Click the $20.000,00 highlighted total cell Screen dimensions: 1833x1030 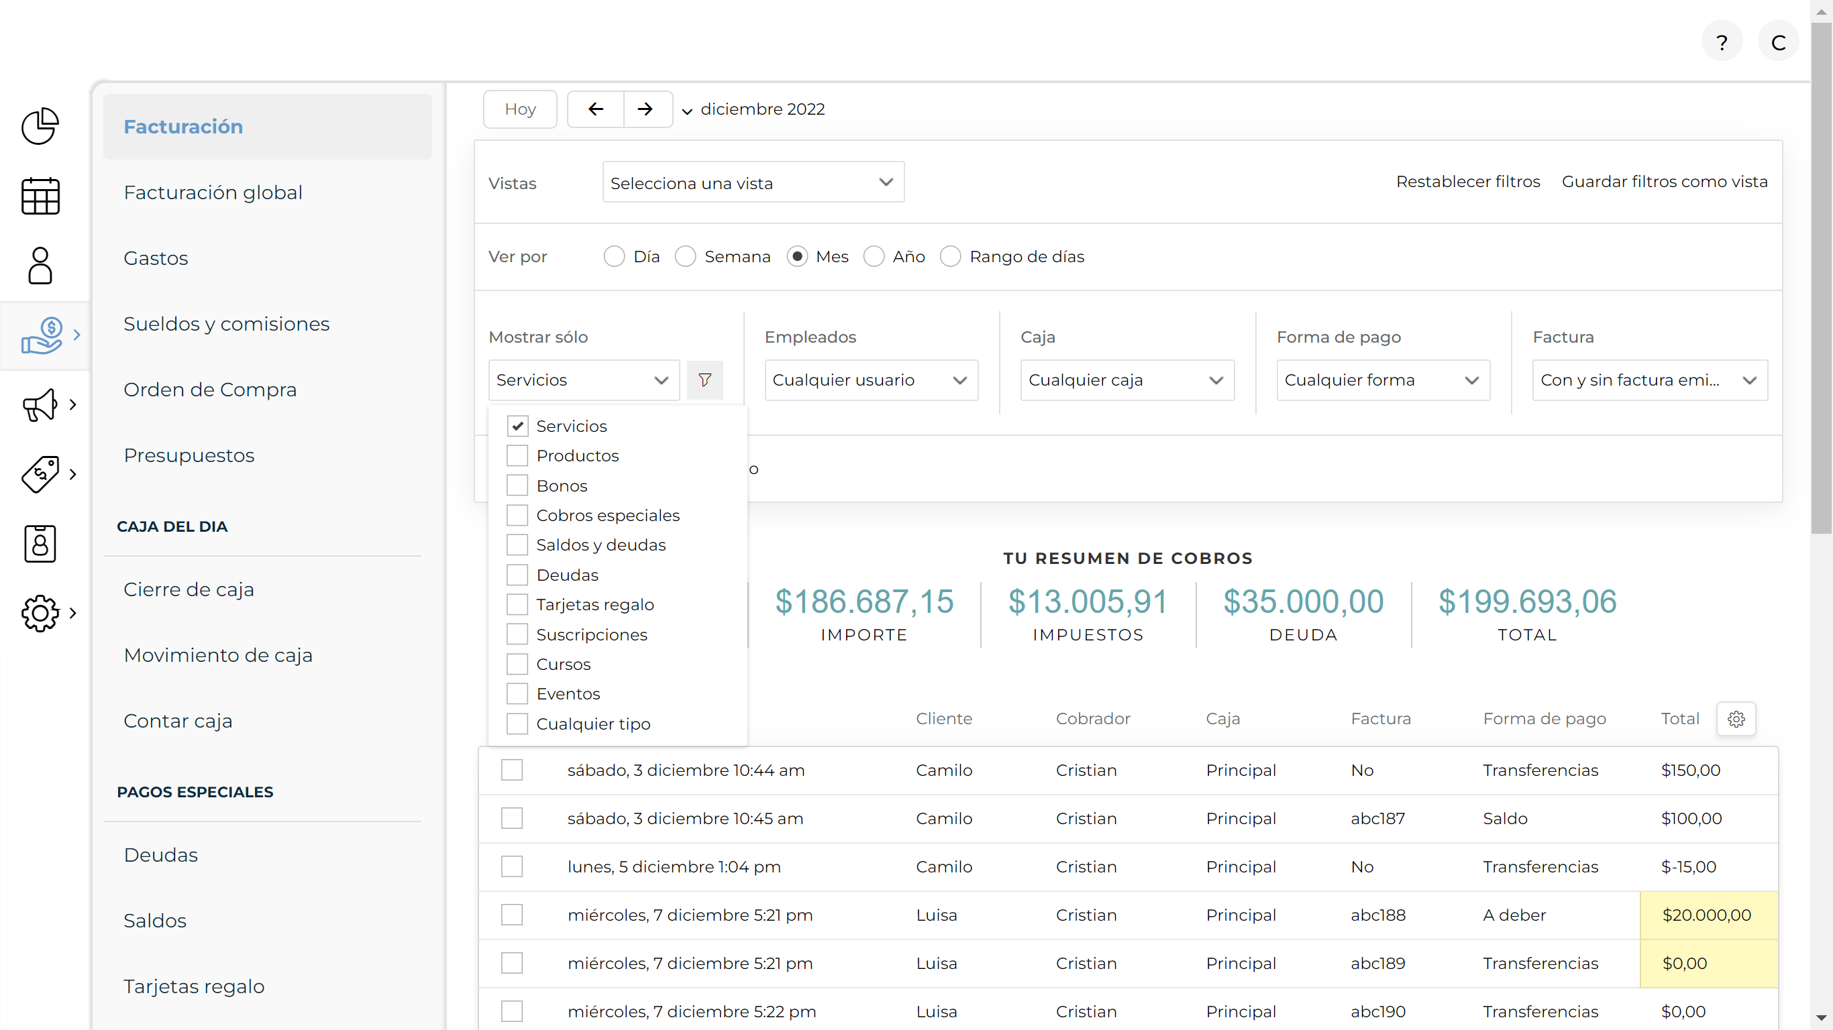pos(1708,915)
